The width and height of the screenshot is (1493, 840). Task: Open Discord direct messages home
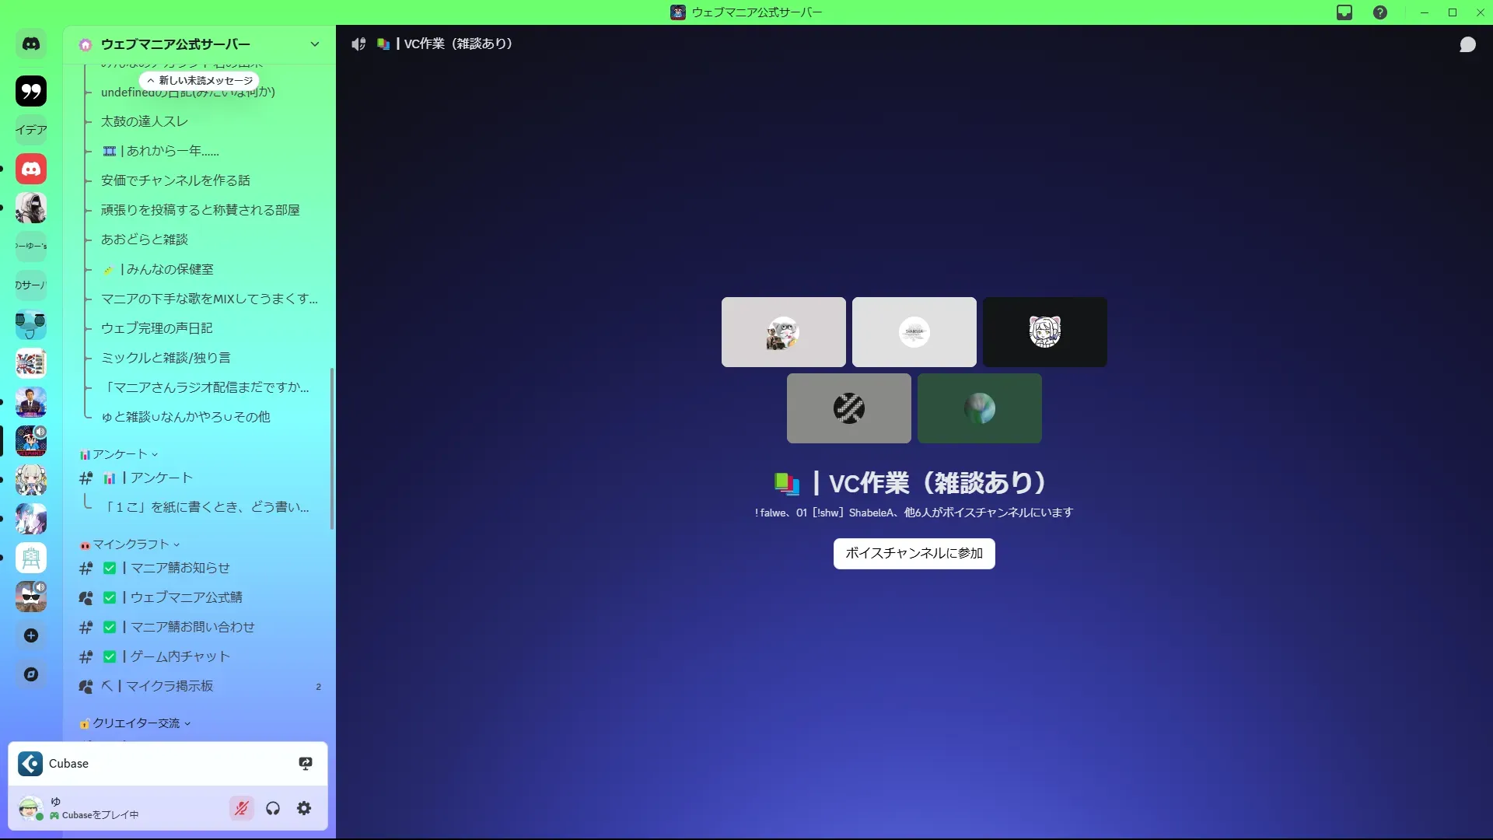(31, 44)
